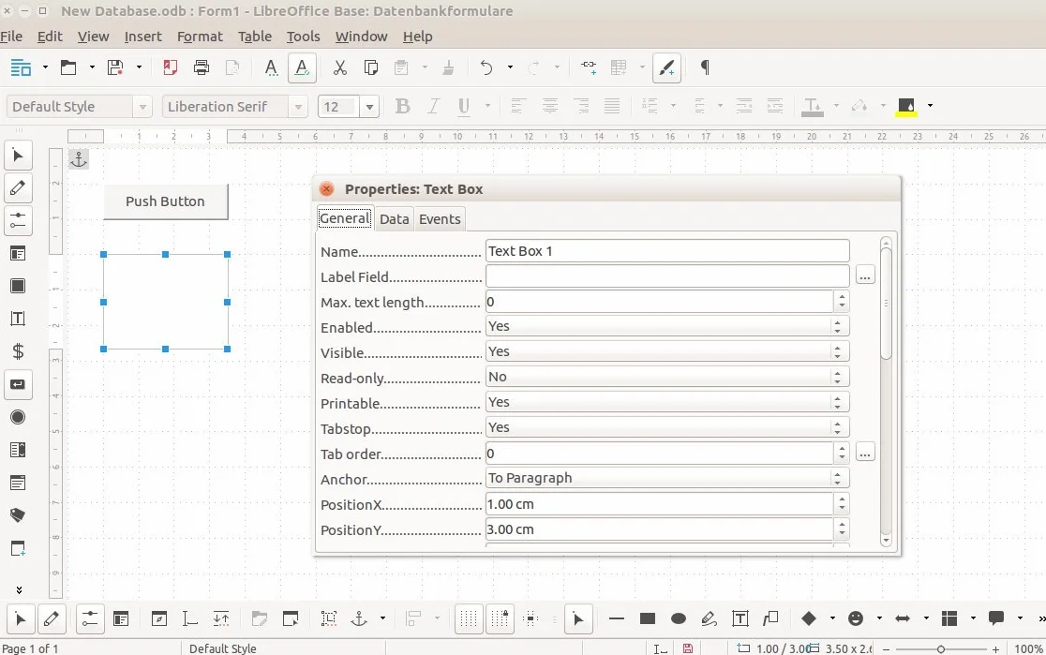
Task: Click the Label Field ellipsis button
Action: 865,275
